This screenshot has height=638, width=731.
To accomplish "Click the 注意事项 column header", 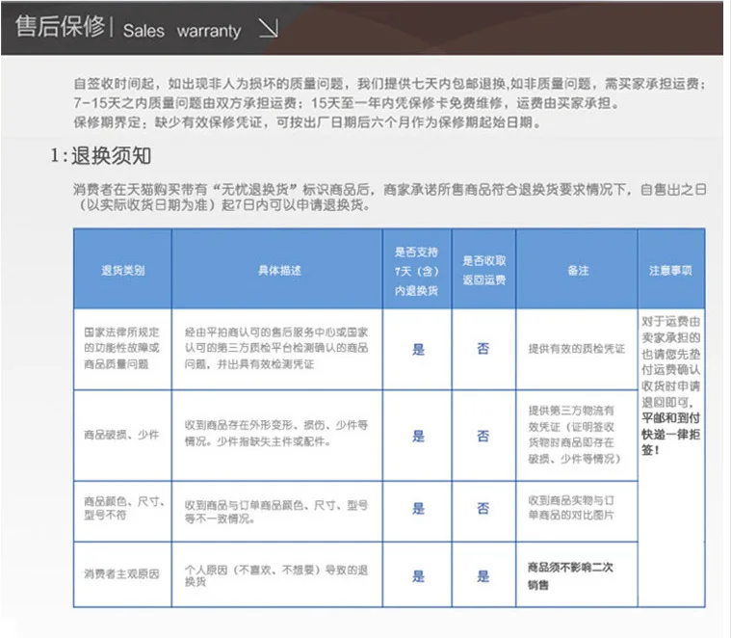I will [x=670, y=270].
